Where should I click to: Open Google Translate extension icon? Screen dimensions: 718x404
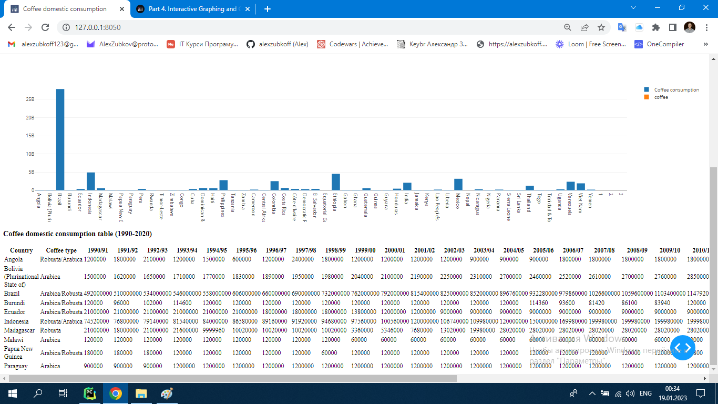[622, 27]
